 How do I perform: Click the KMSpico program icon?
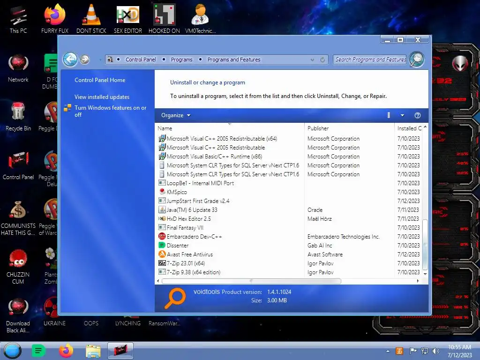(162, 192)
